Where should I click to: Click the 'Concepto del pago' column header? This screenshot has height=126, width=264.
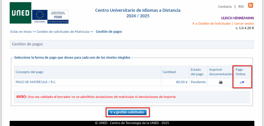[x=29, y=72]
